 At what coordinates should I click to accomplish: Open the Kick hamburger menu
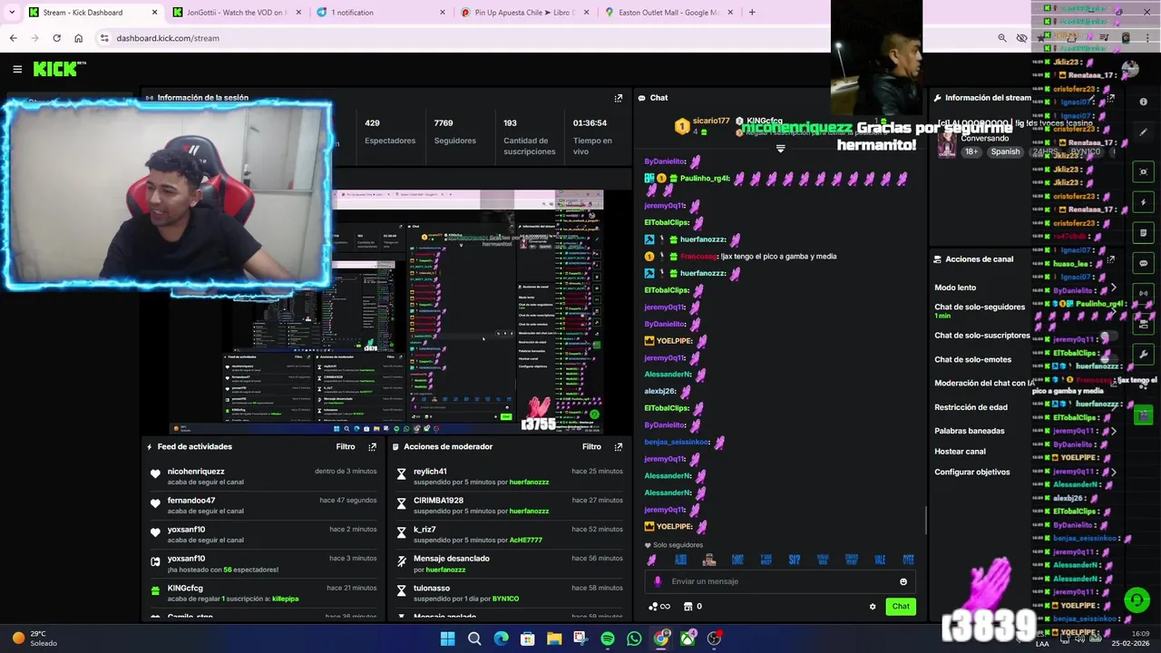17,69
